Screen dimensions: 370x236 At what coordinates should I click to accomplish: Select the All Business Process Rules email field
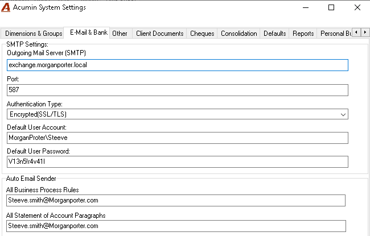176,200
